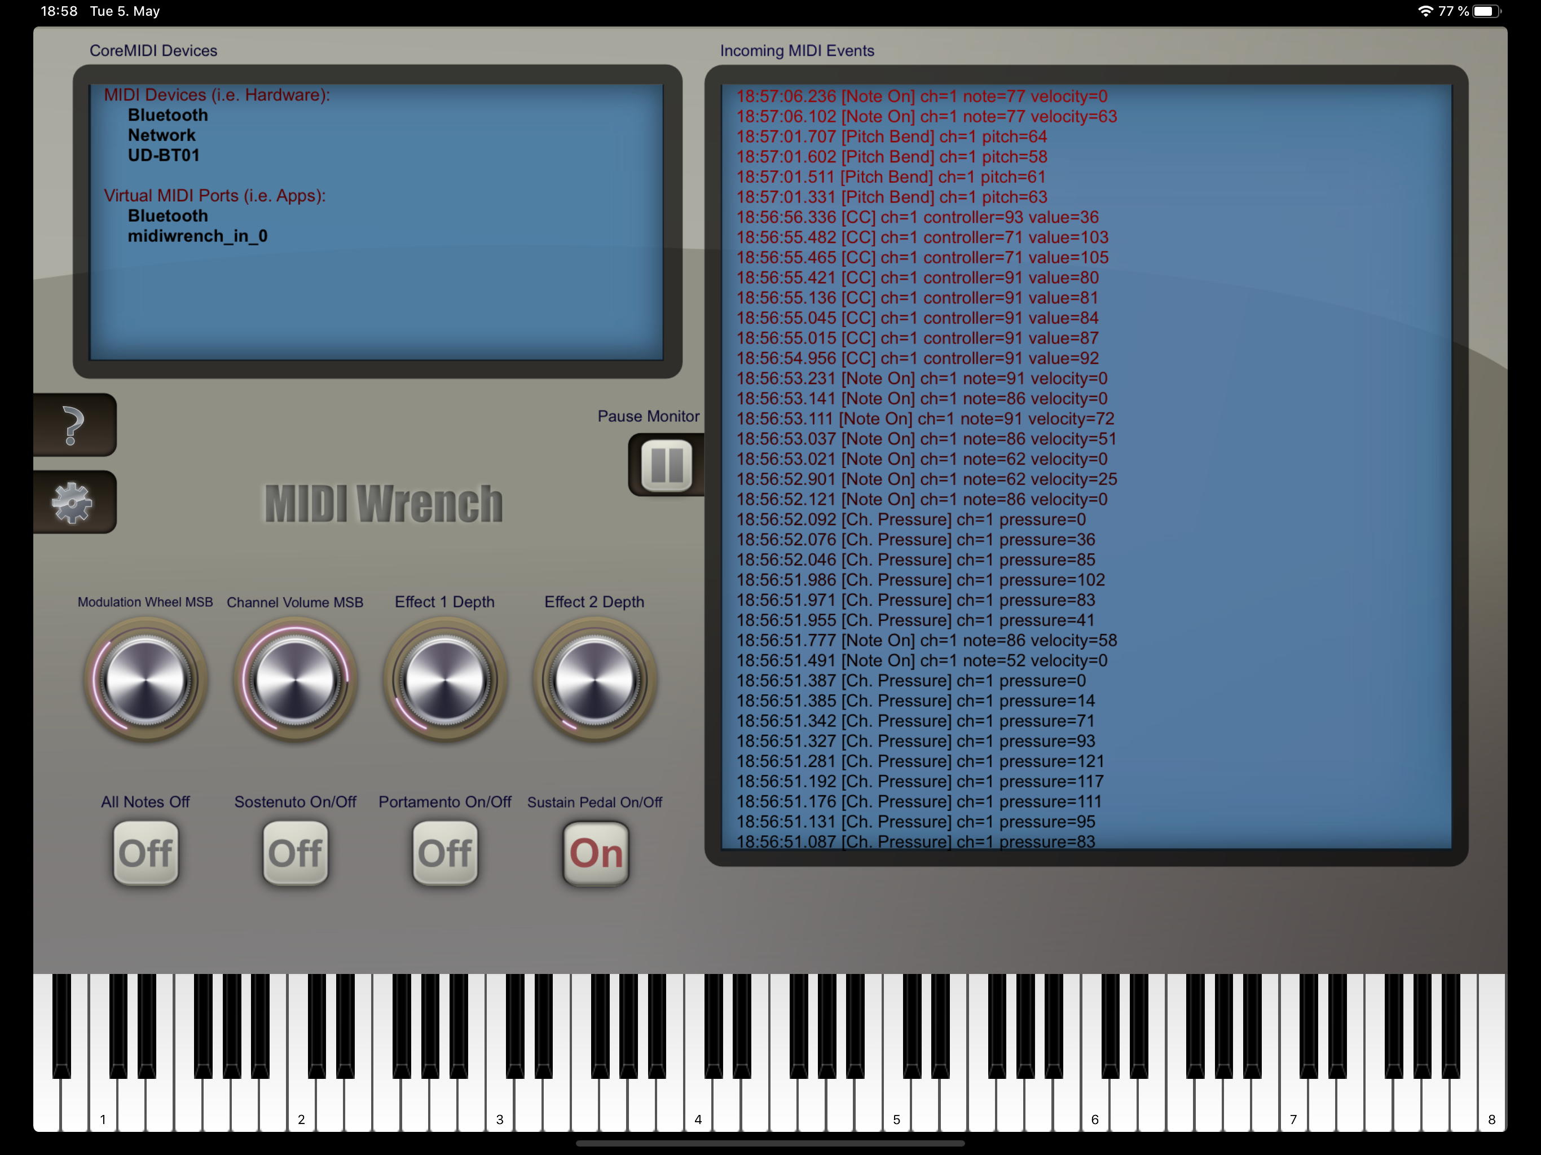Screen dimensions: 1541x1155
Task: Select Network under MIDI Devices
Action: click(162, 135)
